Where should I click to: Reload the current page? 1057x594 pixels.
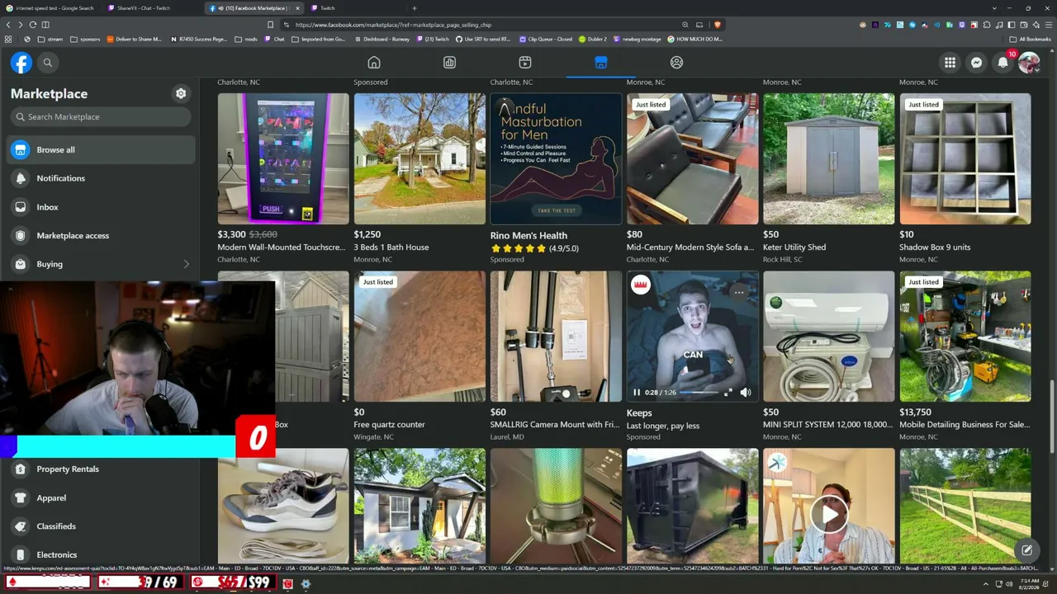33,25
